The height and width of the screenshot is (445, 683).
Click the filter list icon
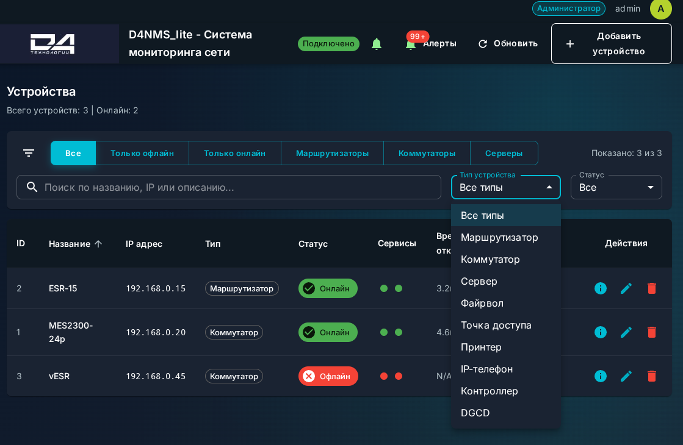29,153
